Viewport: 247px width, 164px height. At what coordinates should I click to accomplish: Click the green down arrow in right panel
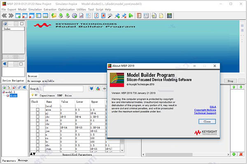click(241, 87)
